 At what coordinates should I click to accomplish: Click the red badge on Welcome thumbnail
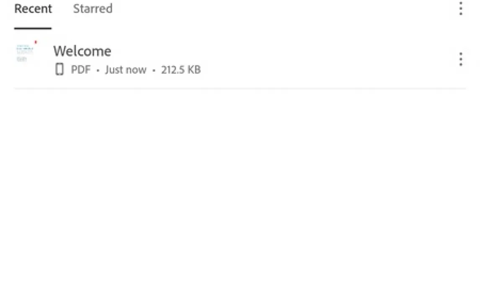pyautogui.click(x=36, y=42)
